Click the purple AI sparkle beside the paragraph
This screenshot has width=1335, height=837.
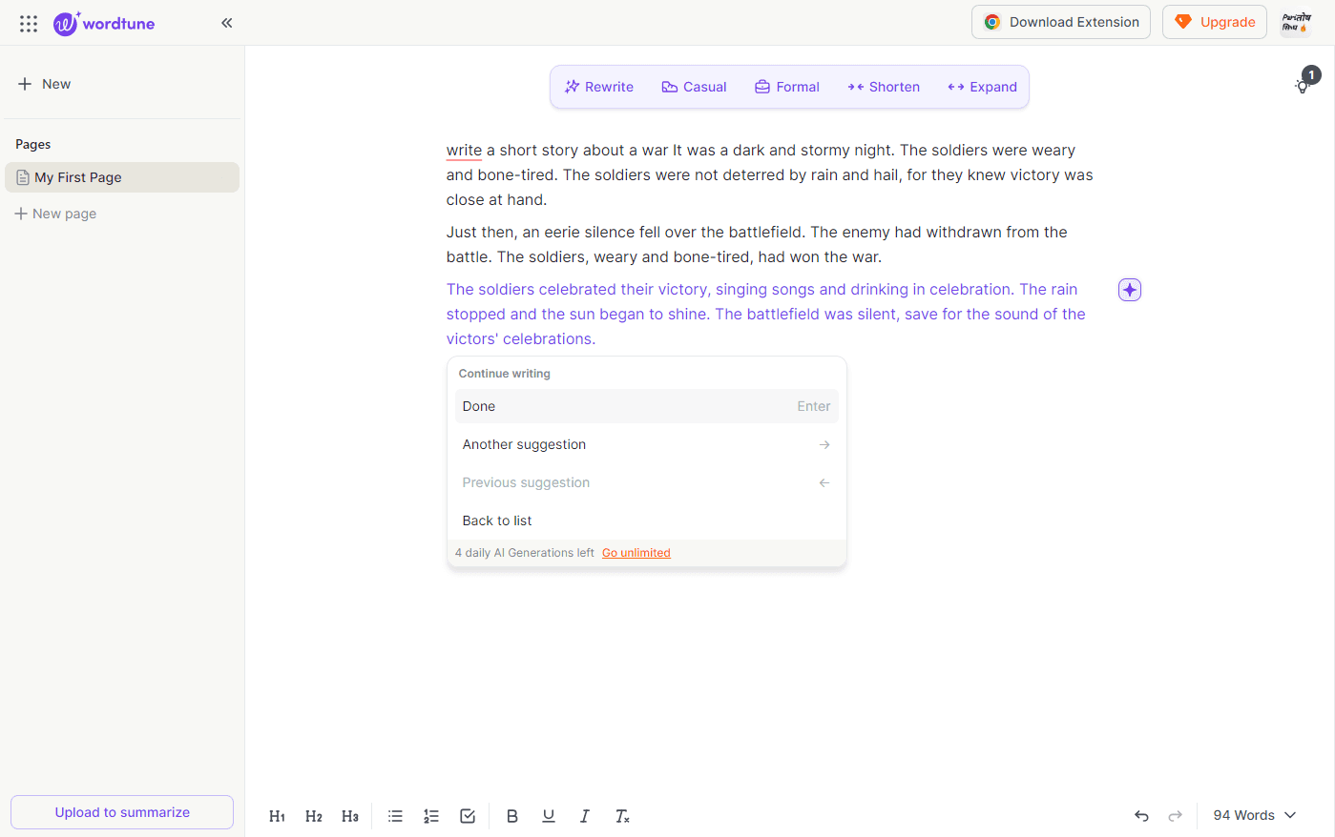1129,289
